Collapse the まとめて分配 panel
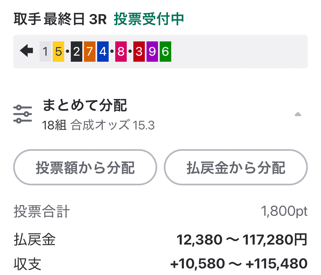 click(x=298, y=115)
